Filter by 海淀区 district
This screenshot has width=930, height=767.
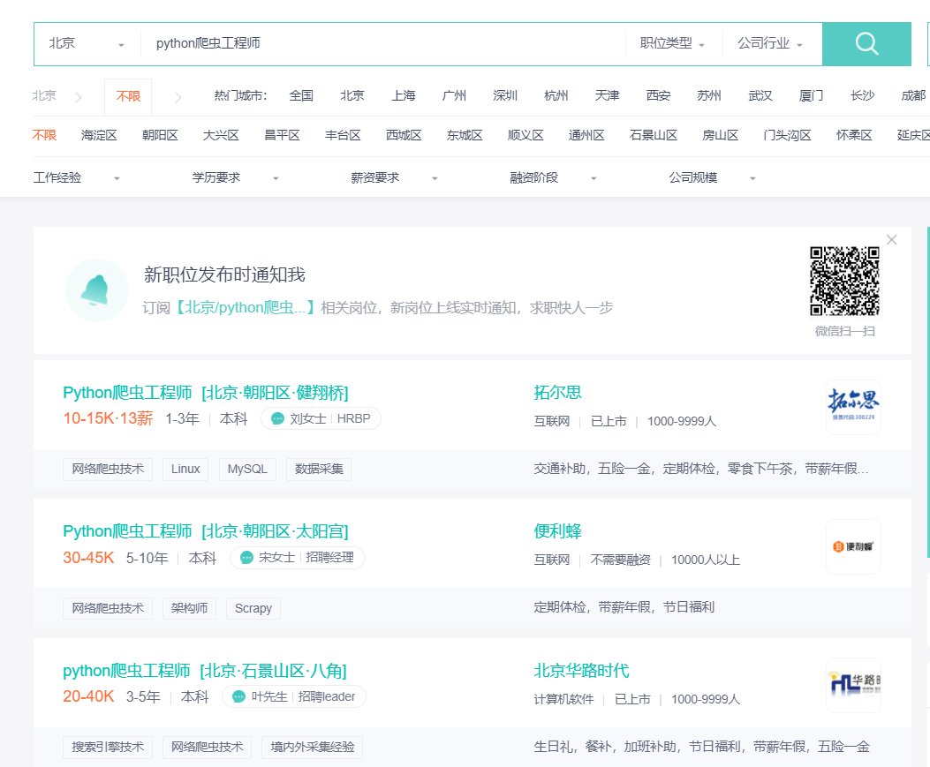pos(99,136)
